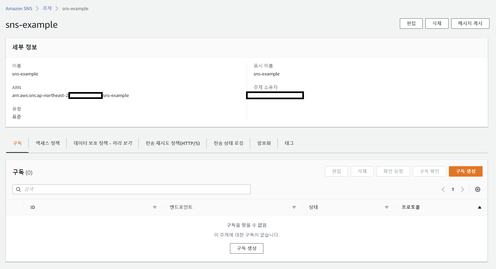Sort by 상태 column arrow

point(387,207)
